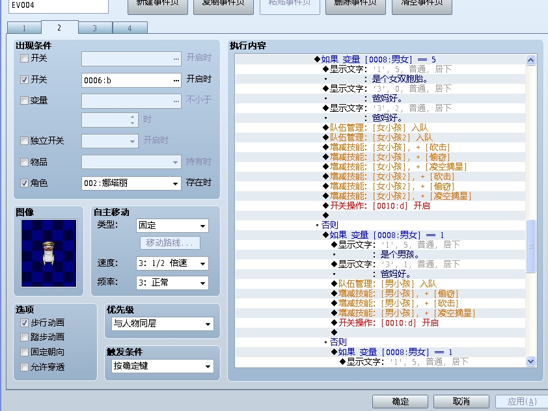The width and height of the screenshot is (548, 411).
Task: Open event page tab 1
Action: click(25, 28)
